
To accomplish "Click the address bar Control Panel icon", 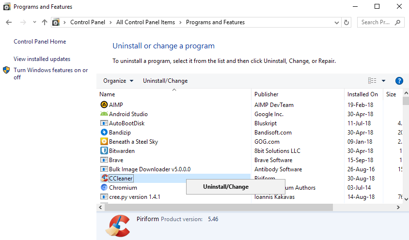I will point(56,22).
